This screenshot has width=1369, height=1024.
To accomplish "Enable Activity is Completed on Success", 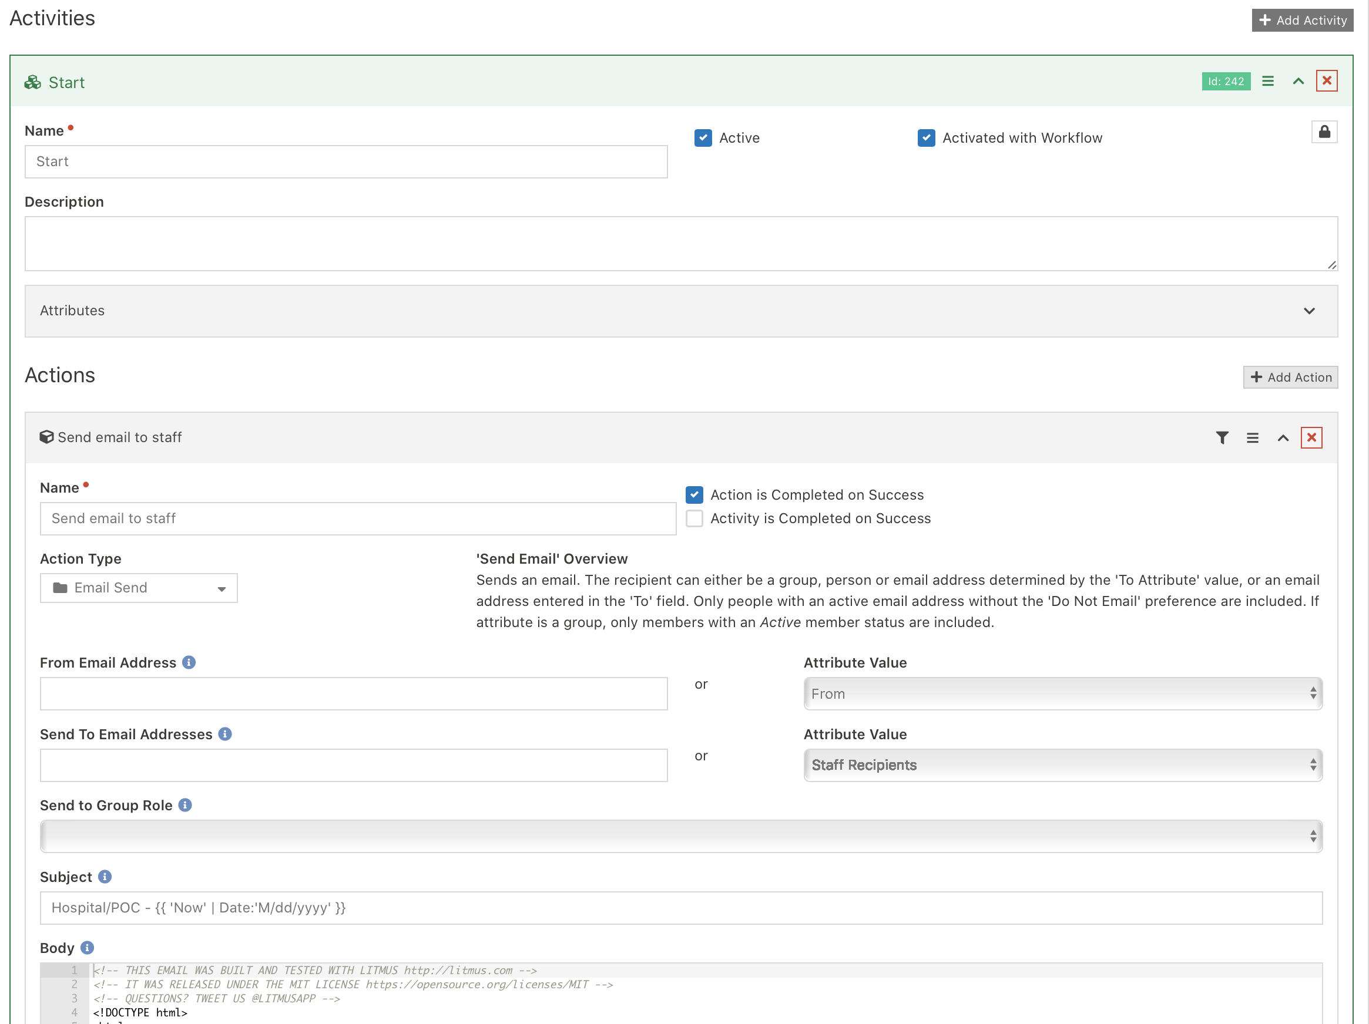I will (694, 518).
